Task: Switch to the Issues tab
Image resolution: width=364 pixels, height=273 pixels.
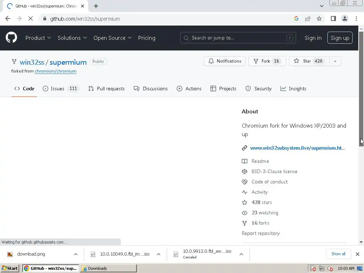Action: coord(61,89)
